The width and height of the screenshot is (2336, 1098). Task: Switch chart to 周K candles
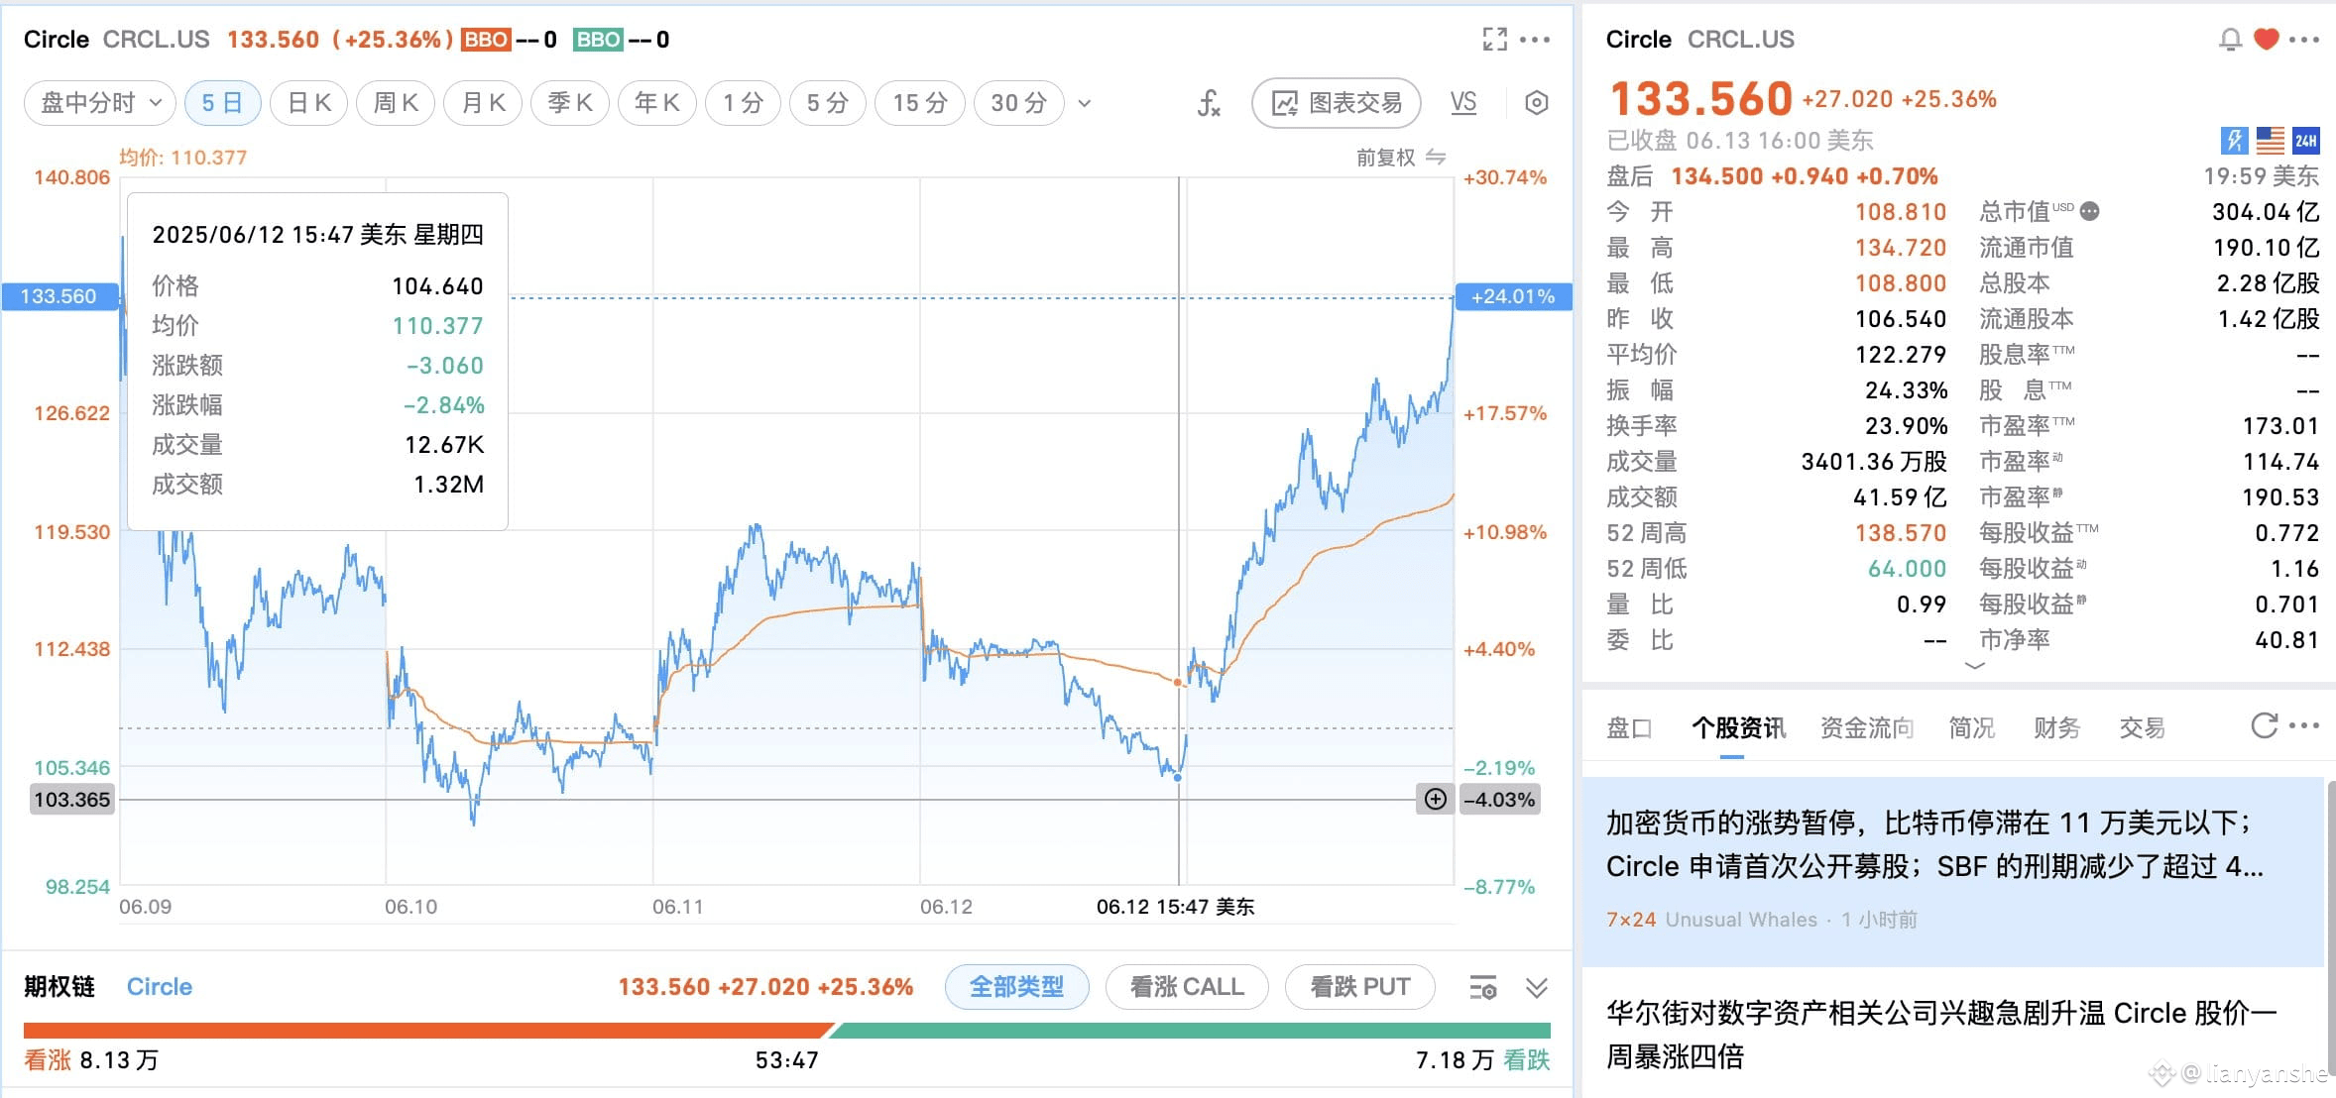click(396, 103)
